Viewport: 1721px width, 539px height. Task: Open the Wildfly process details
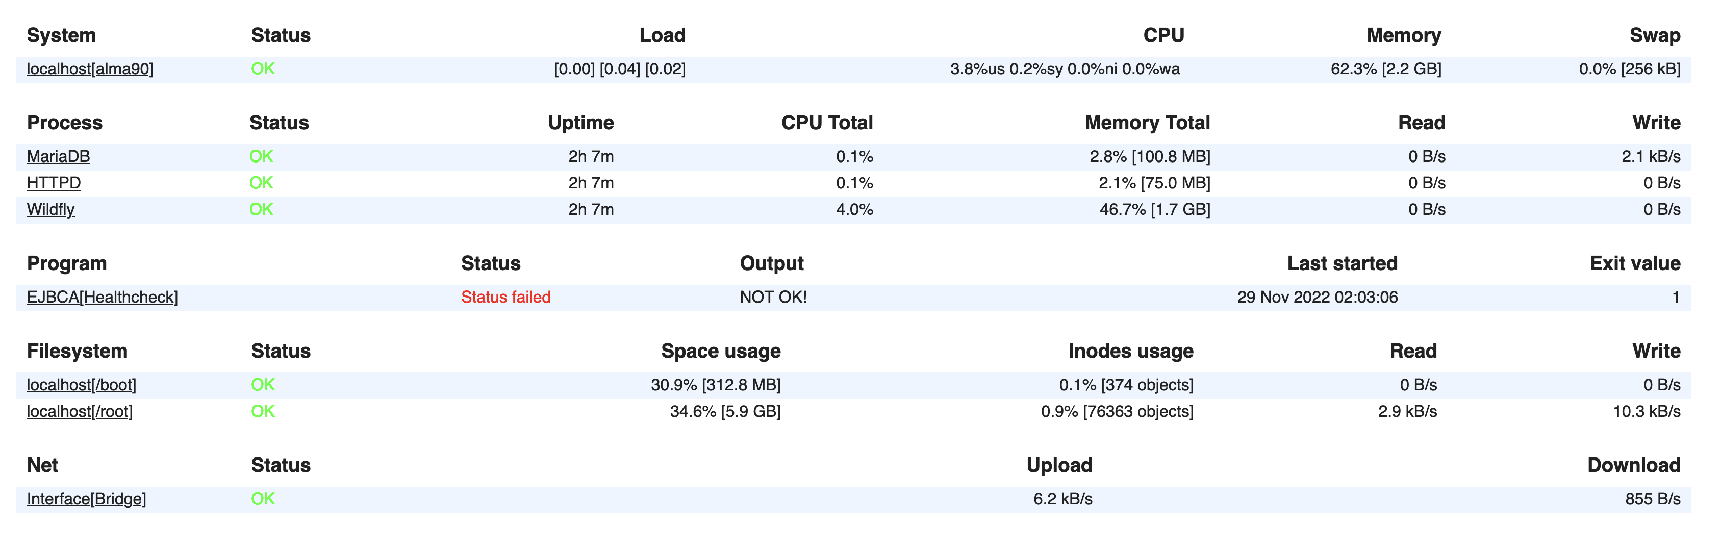51,210
